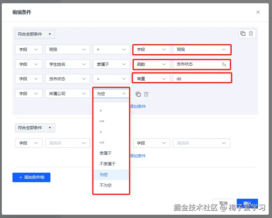272x218 pixels.
Task: Click 添加条件 link in first group
Action: (138, 106)
